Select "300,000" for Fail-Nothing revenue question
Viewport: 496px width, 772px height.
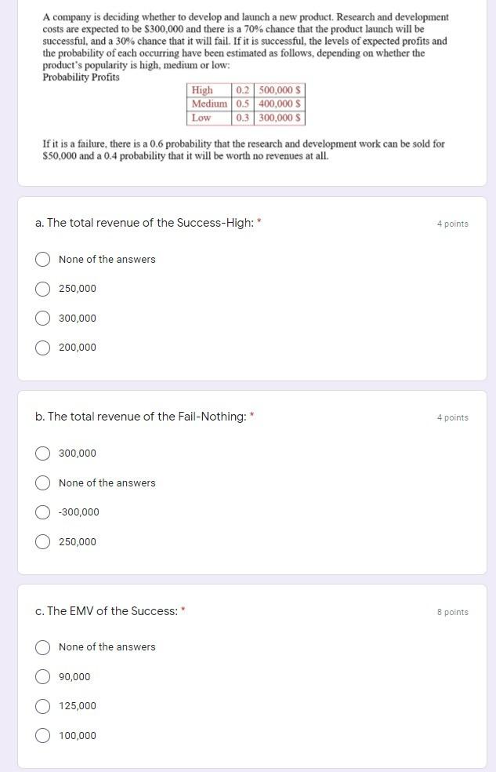[43, 453]
